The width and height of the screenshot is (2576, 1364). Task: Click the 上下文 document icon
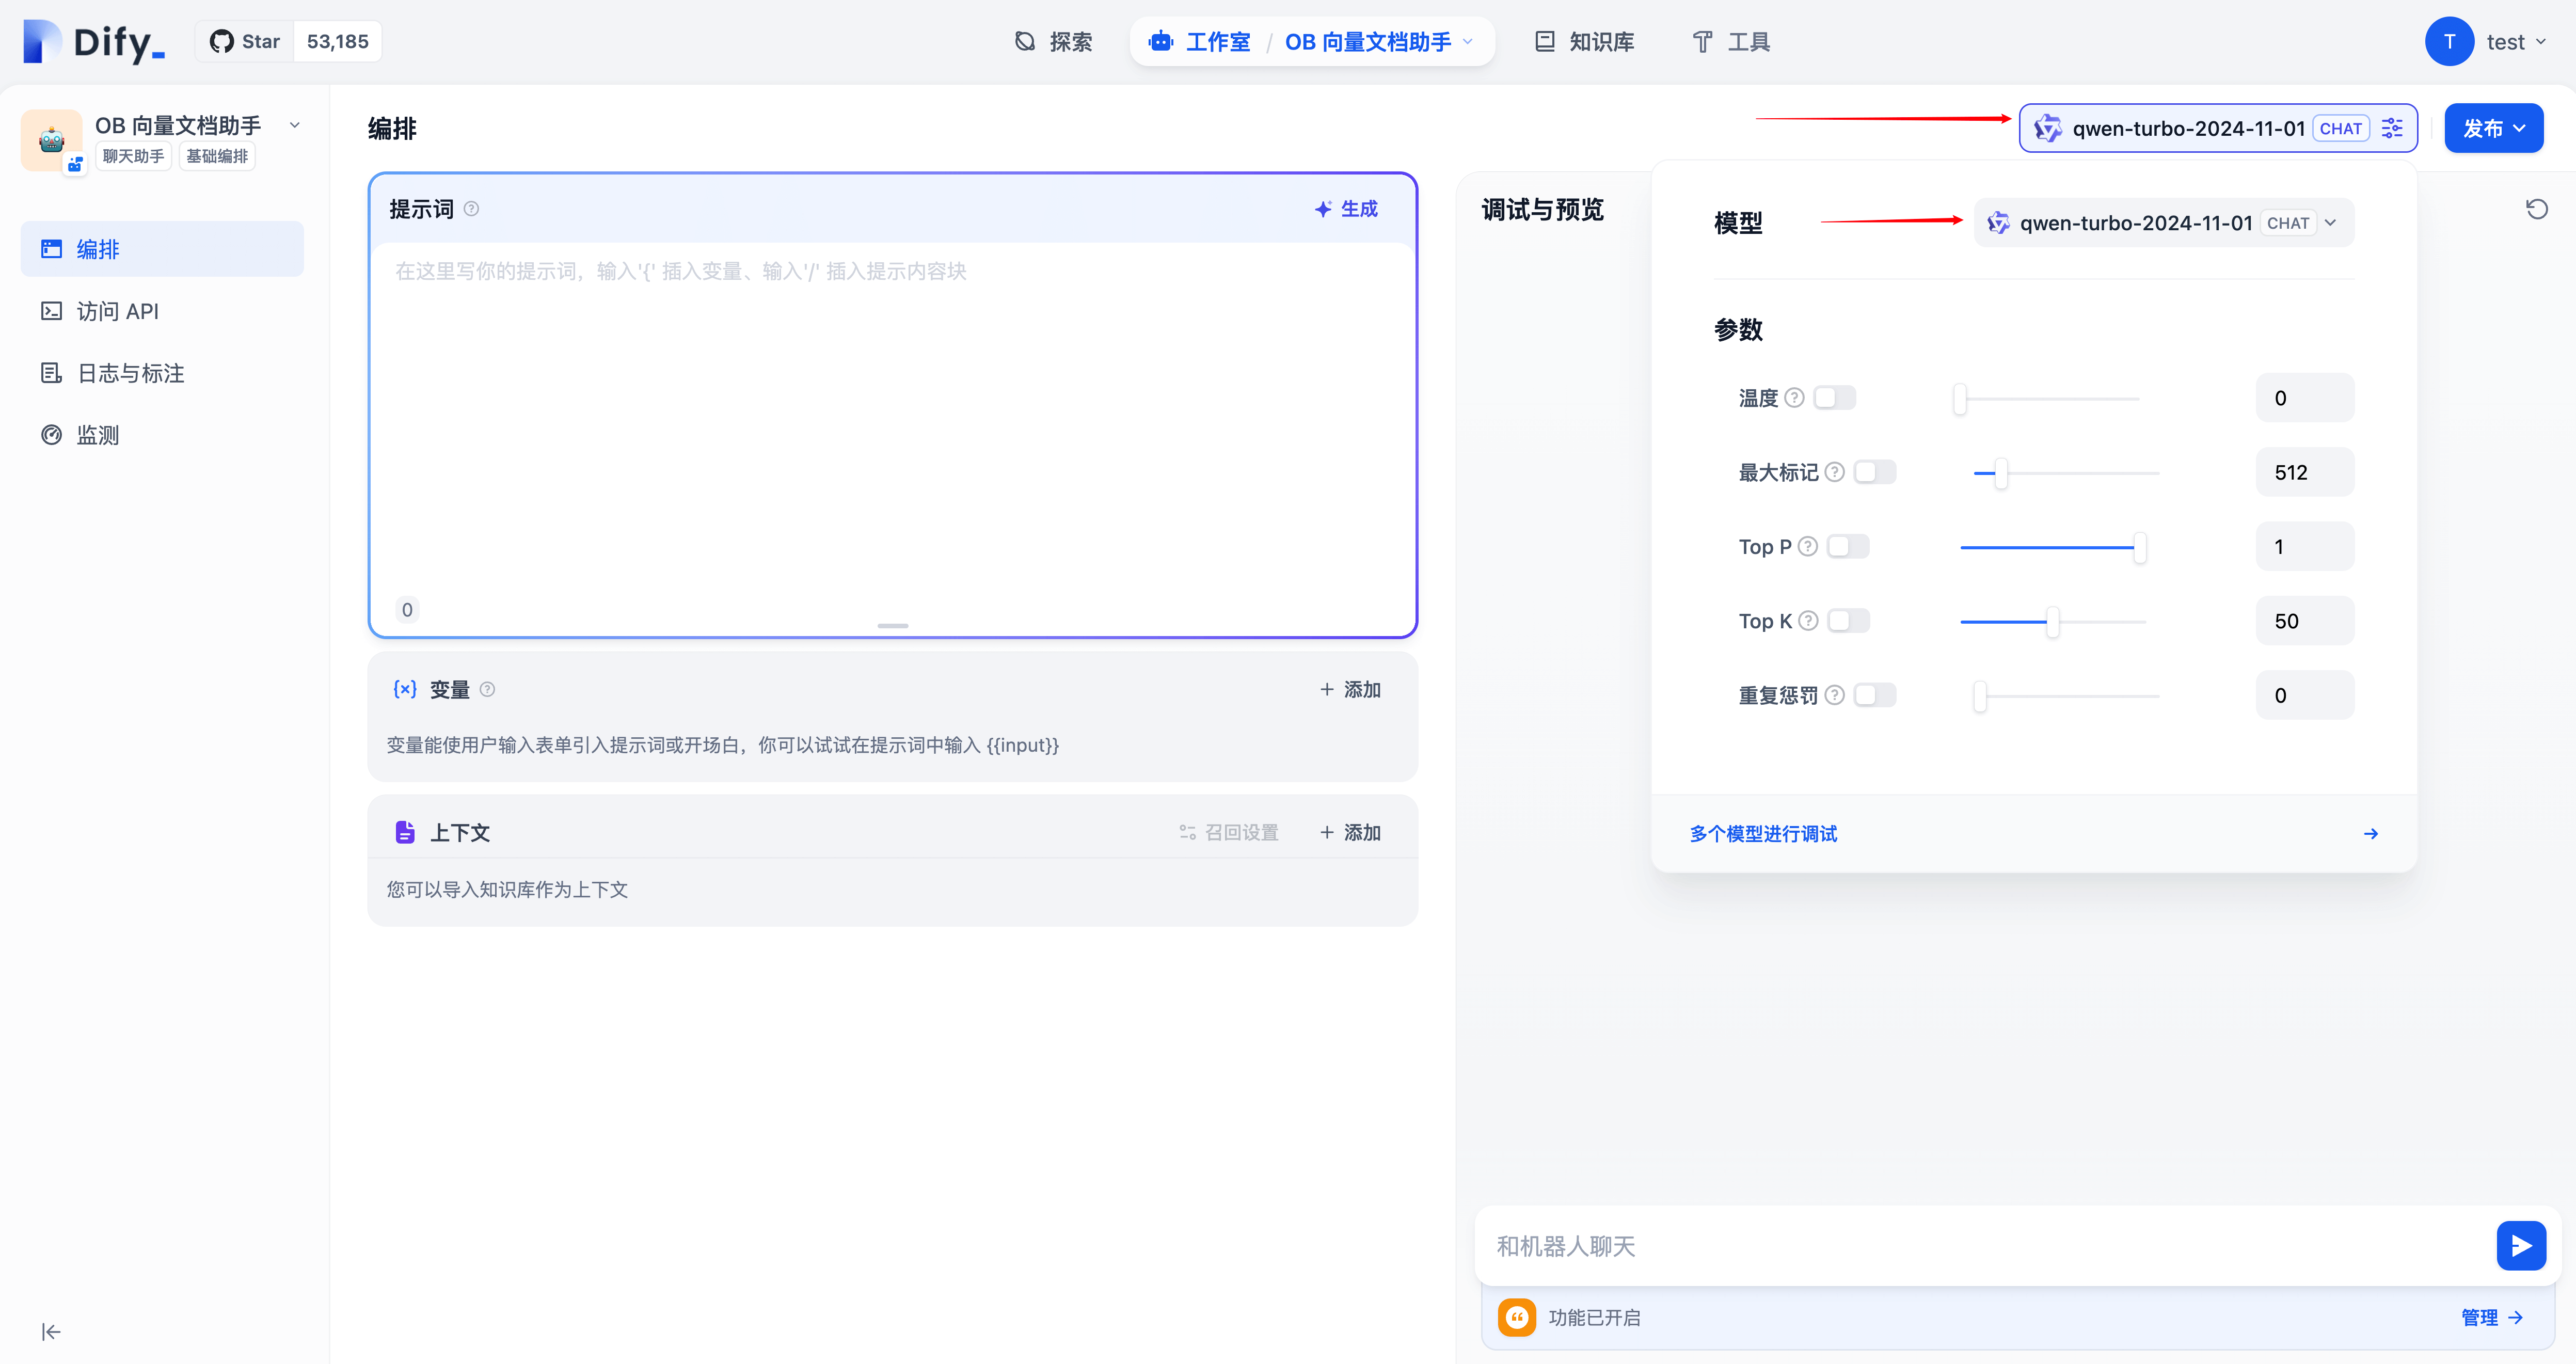coord(405,832)
